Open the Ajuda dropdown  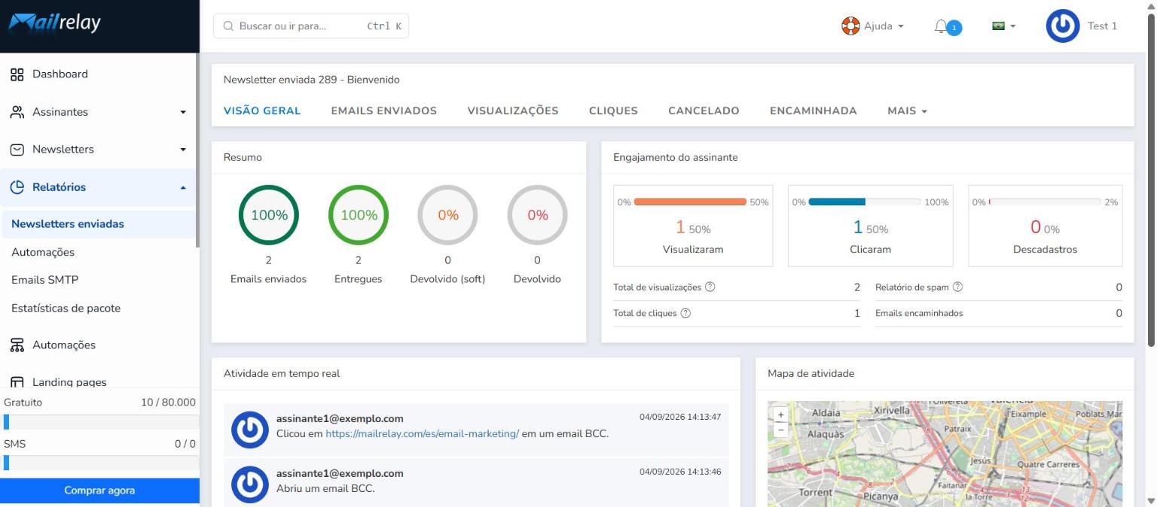point(873,26)
